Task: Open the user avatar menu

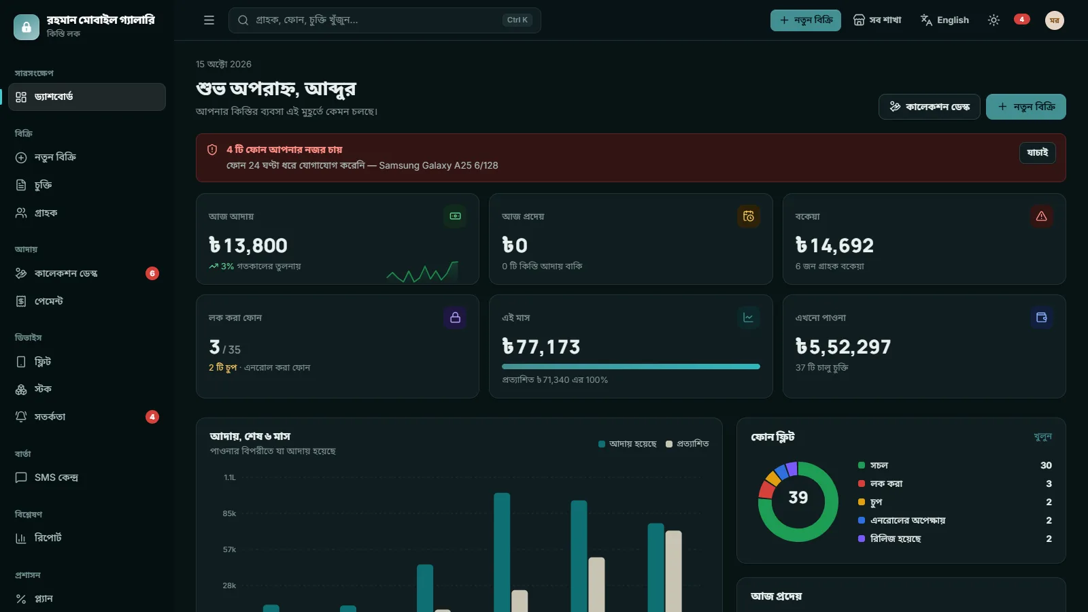Action: tap(1054, 20)
